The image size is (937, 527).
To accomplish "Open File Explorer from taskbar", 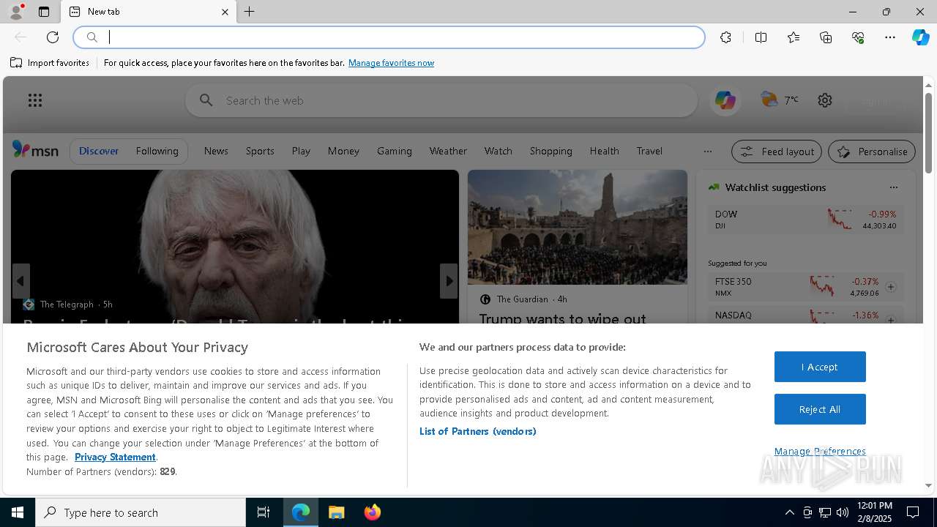I will [x=336, y=512].
